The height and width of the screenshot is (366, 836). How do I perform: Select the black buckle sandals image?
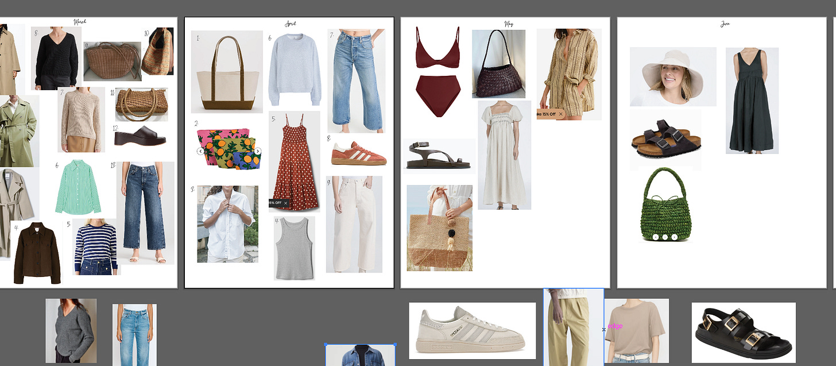(x=744, y=333)
